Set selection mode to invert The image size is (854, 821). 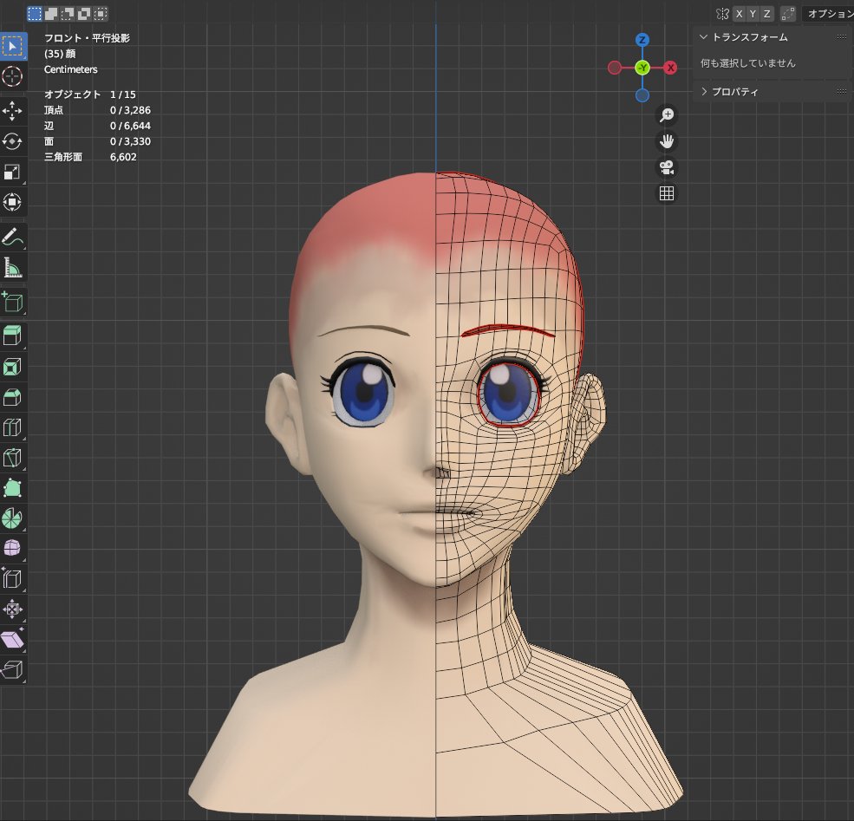[x=84, y=14]
